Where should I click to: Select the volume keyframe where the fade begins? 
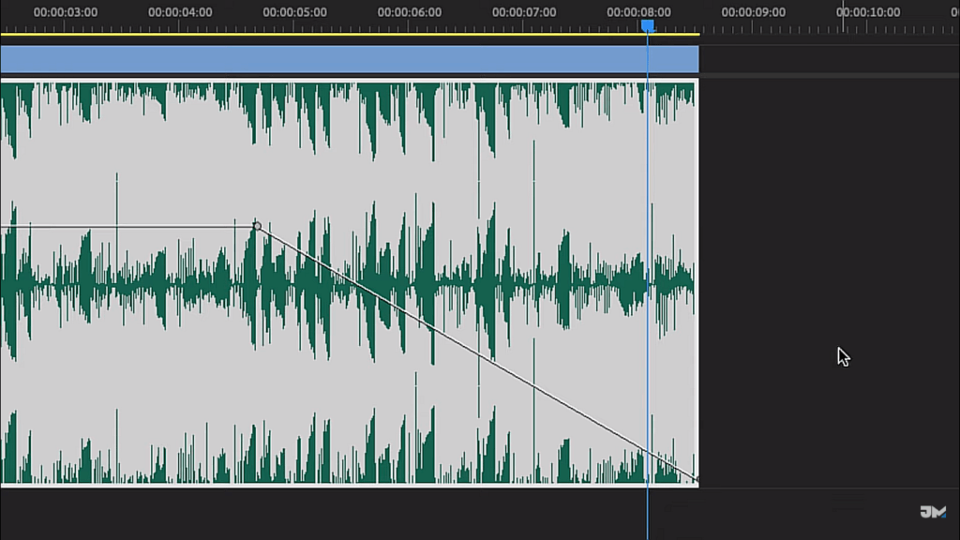point(257,227)
